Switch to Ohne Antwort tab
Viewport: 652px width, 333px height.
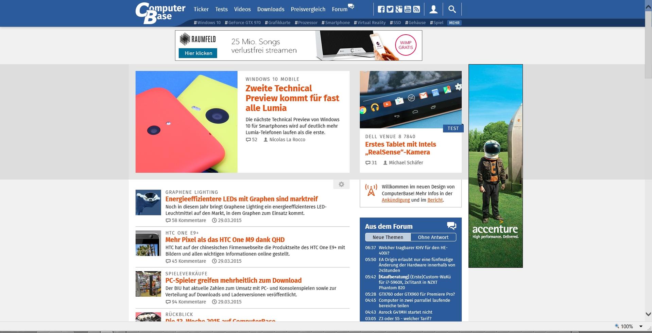pyautogui.click(x=433, y=237)
